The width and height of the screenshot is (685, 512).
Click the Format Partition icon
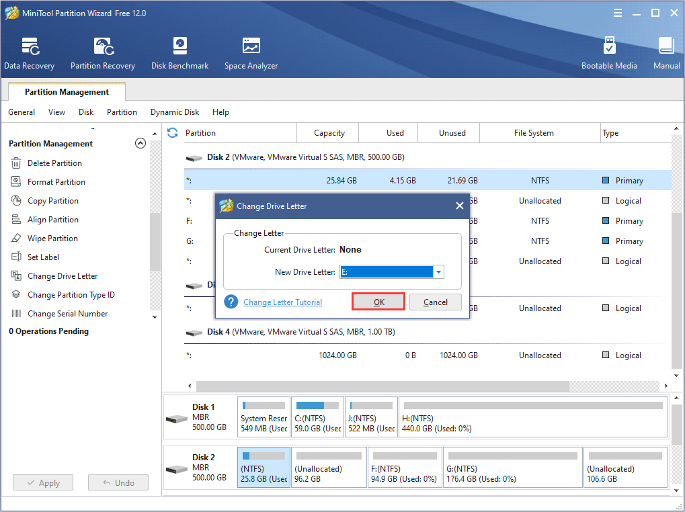point(16,181)
